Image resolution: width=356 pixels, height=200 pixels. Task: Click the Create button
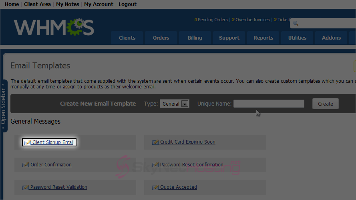click(325, 104)
